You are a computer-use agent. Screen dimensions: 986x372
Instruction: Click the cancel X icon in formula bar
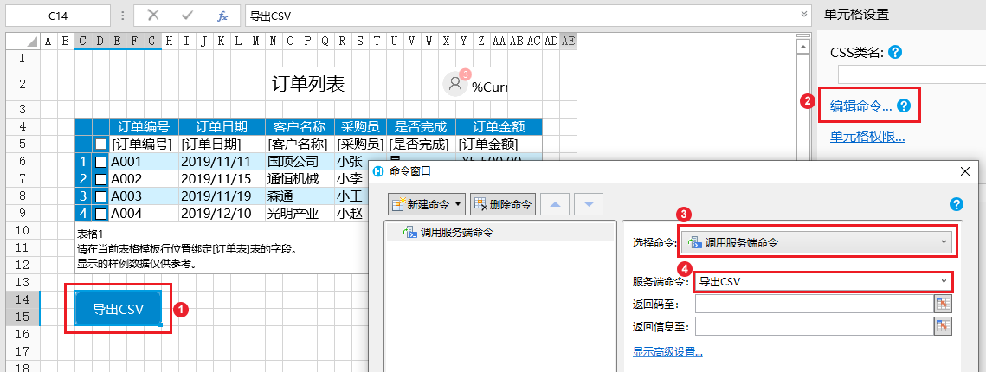pyautogui.click(x=153, y=16)
